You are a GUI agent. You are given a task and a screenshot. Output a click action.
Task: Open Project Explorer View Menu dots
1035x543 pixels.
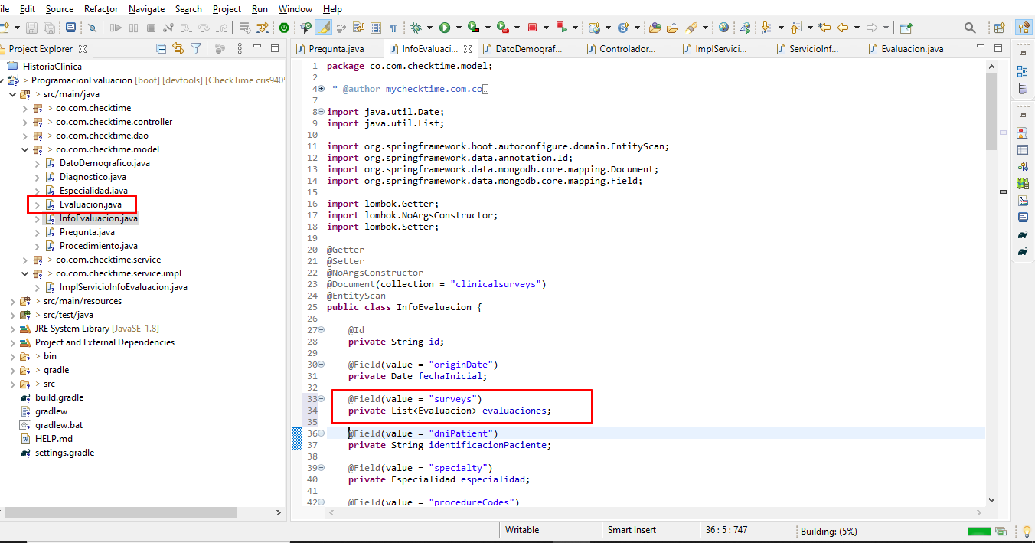(x=240, y=48)
